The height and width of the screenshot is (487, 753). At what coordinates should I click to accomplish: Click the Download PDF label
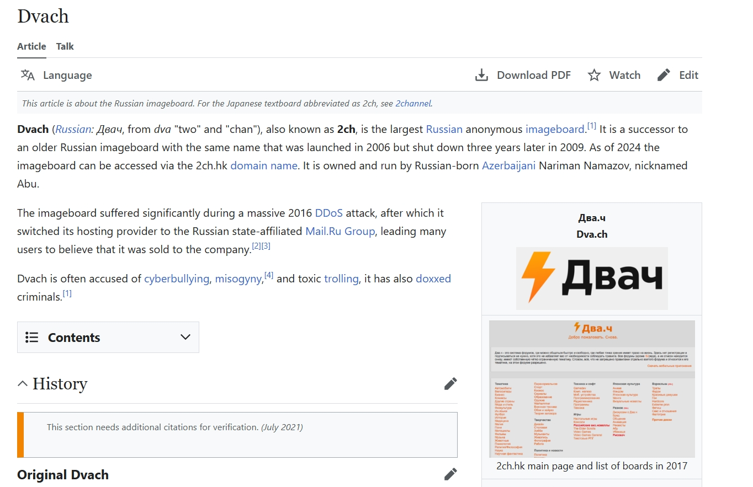point(534,75)
